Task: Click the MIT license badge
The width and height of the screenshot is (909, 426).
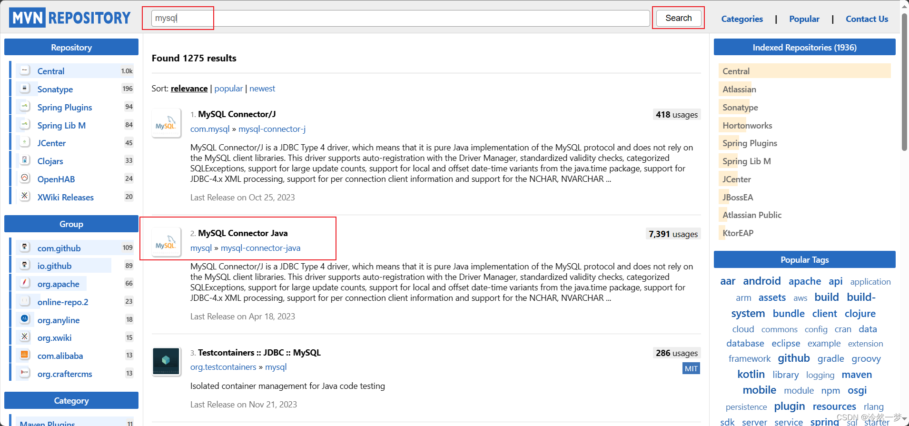Action: point(692,368)
